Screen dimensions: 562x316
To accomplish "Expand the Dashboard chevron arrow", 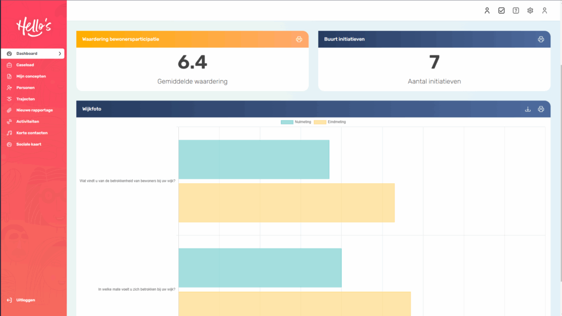I will [59, 54].
